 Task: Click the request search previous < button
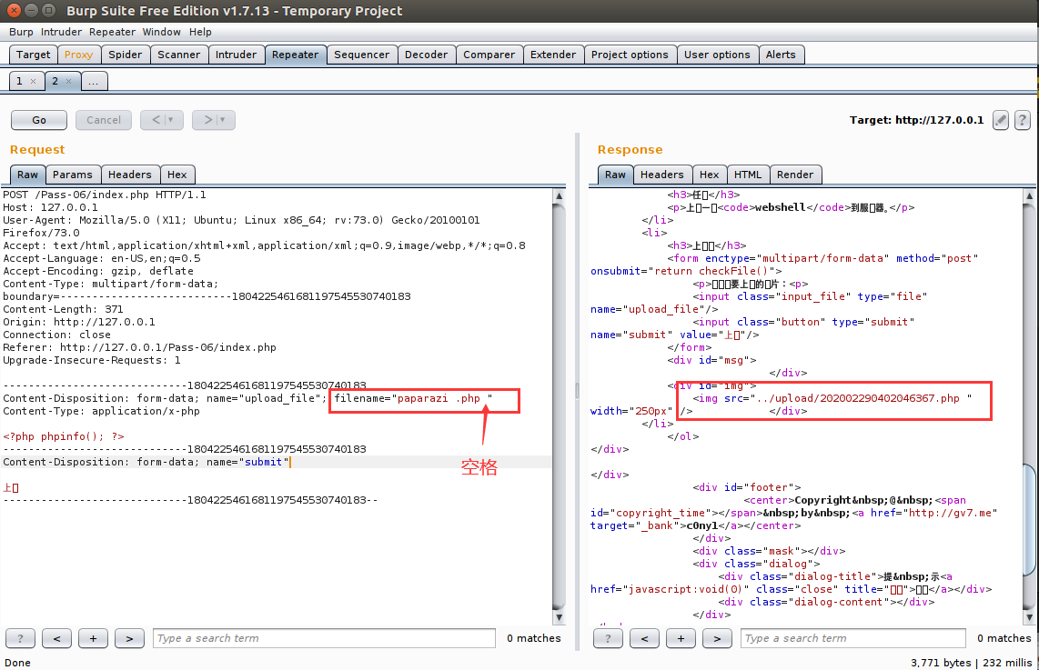coord(57,638)
